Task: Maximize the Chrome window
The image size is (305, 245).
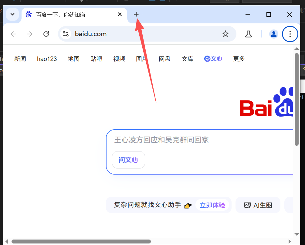Action: [x=269, y=14]
